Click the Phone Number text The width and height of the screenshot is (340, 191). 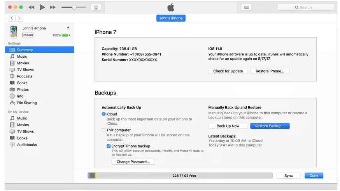(131, 54)
